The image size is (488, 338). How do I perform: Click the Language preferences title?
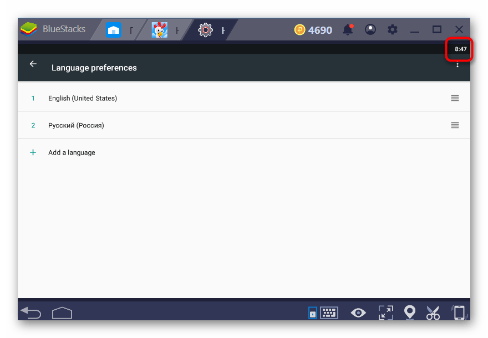tap(94, 68)
